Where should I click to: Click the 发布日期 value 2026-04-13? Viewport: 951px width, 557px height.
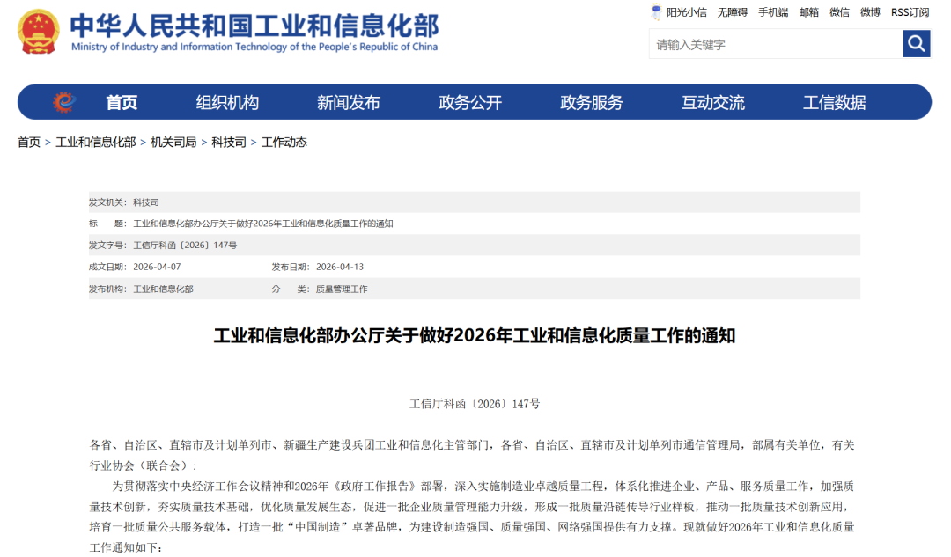pyautogui.click(x=340, y=267)
